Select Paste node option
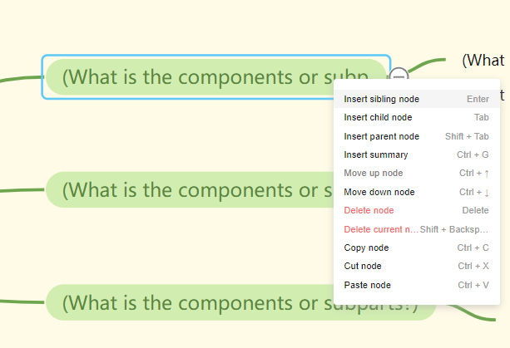Viewport: 510px width, 348px height. [x=367, y=285]
